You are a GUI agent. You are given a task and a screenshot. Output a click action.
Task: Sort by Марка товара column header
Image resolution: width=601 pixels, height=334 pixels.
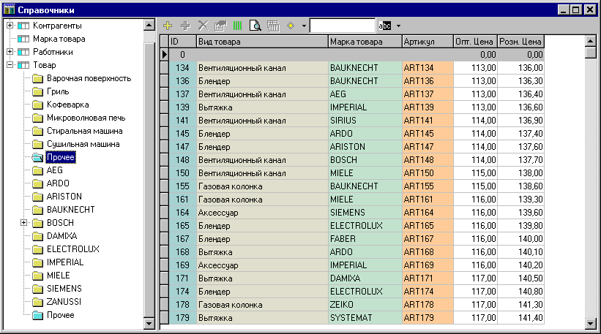365,42
